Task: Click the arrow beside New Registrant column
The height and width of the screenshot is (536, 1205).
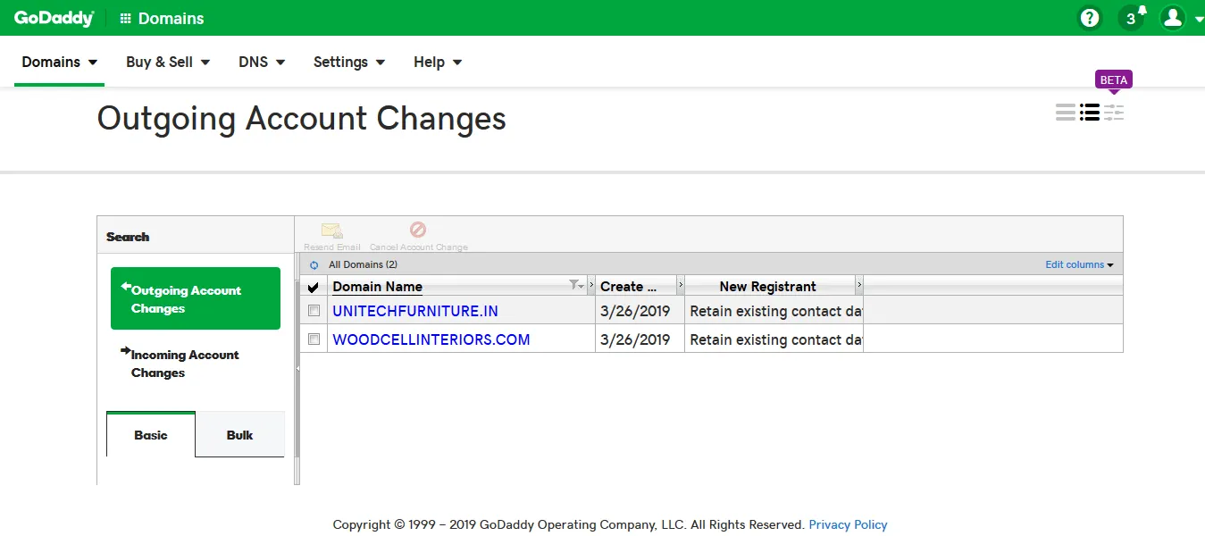Action: click(859, 286)
